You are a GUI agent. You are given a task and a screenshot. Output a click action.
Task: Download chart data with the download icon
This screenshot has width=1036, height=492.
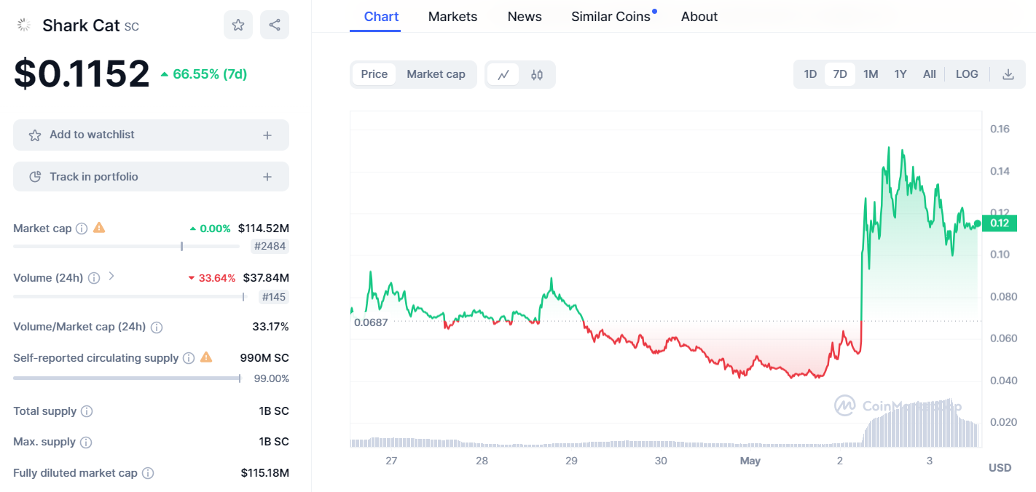pyautogui.click(x=1008, y=74)
